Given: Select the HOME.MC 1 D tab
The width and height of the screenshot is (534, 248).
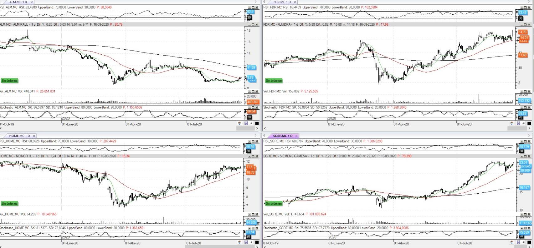Looking at the screenshot, I should coord(19,136).
